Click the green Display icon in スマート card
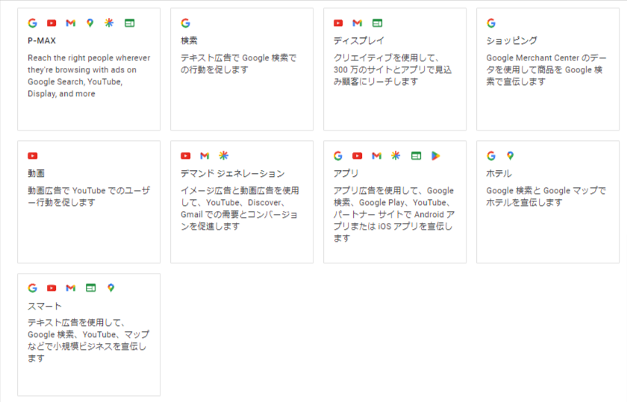The width and height of the screenshot is (627, 402). (x=90, y=288)
